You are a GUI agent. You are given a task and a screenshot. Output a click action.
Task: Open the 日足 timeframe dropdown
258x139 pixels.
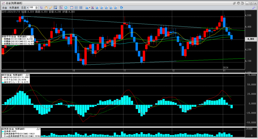tap(25, 8)
